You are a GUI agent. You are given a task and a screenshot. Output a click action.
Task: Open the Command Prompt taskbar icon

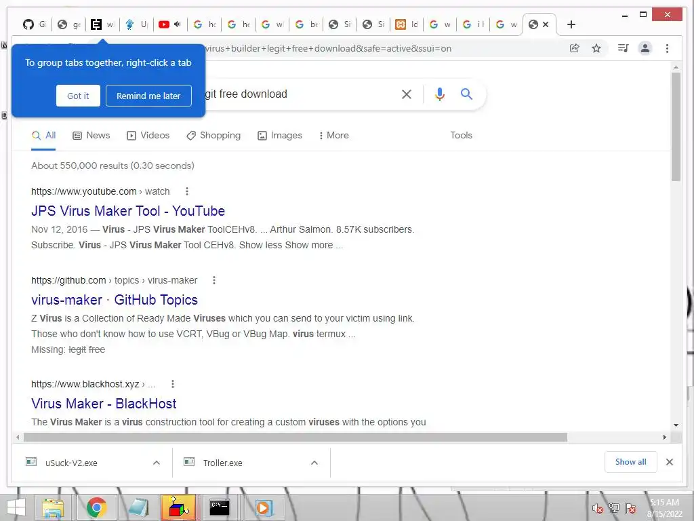[219, 507]
